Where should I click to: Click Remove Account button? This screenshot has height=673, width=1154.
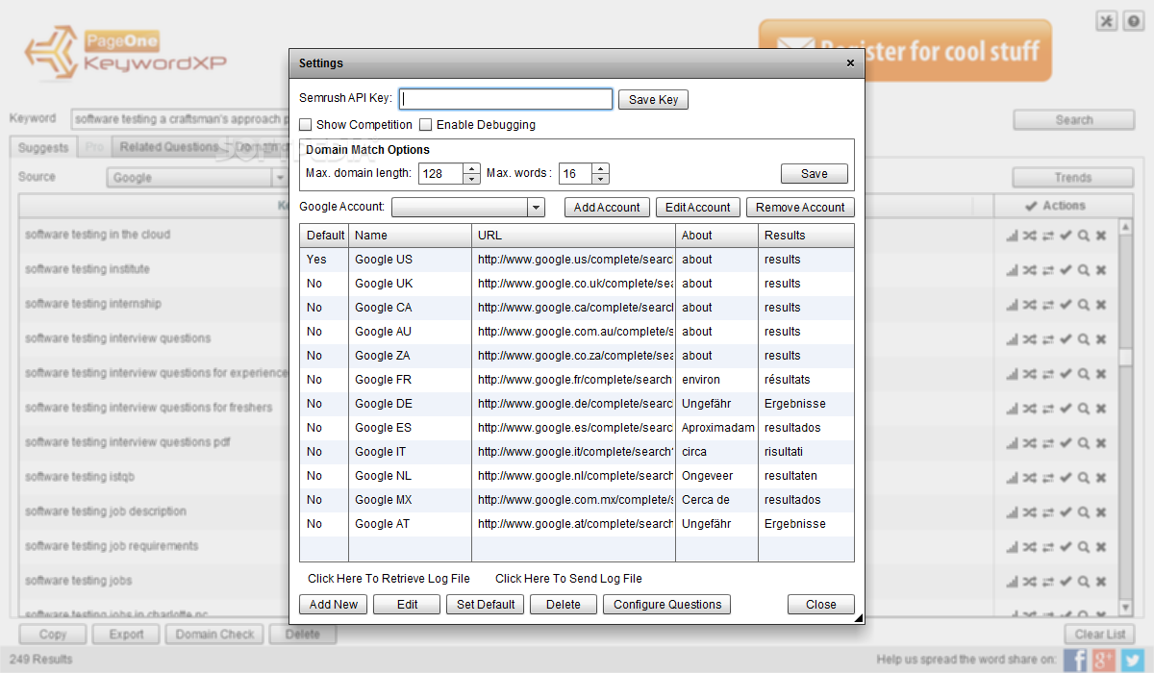(800, 208)
